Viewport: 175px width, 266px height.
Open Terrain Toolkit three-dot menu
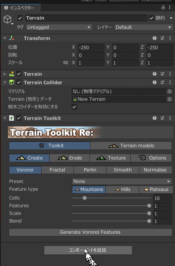170,118
